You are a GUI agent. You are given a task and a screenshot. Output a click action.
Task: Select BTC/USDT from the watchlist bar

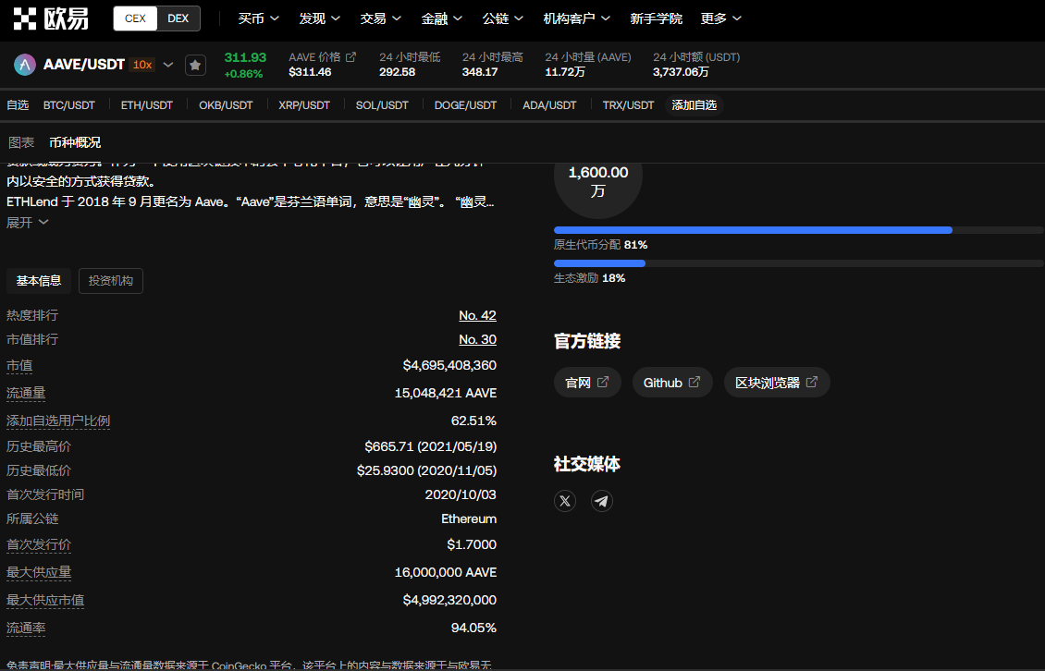coord(69,105)
